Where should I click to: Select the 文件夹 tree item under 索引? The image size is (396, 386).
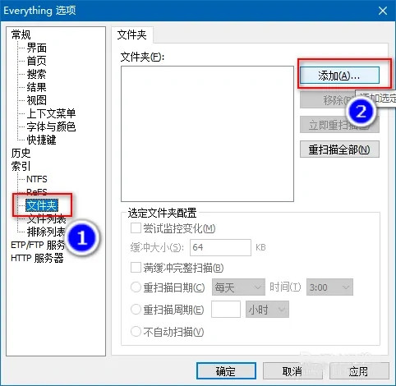tap(42, 205)
